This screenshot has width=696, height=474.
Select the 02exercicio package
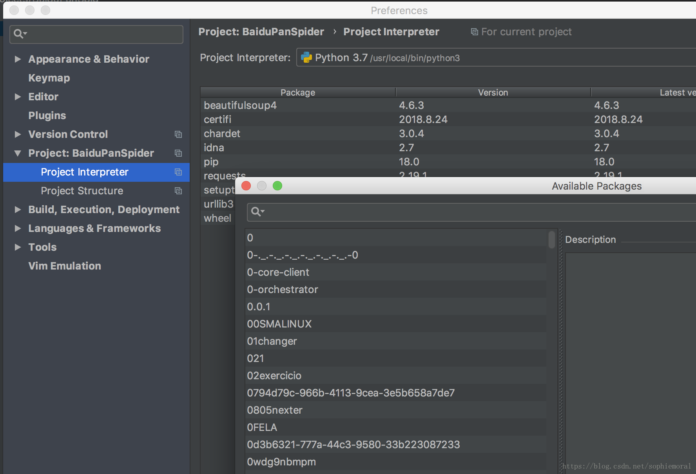[x=396, y=376]
